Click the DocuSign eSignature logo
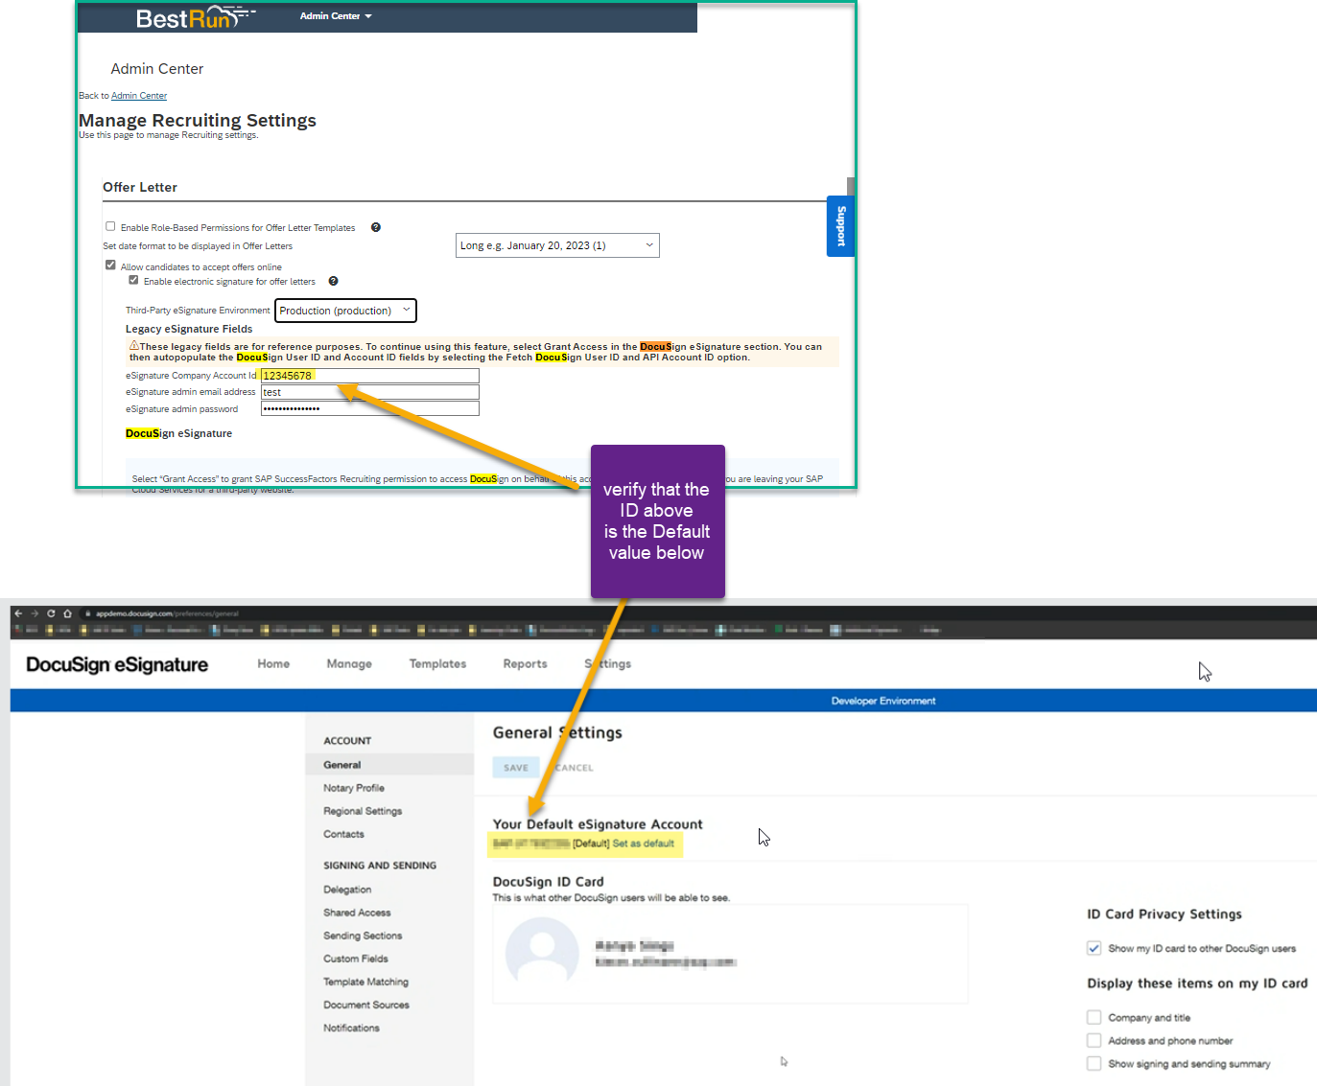The image size is (1317, 1086). pyautogui.click(x=117, y=664)
